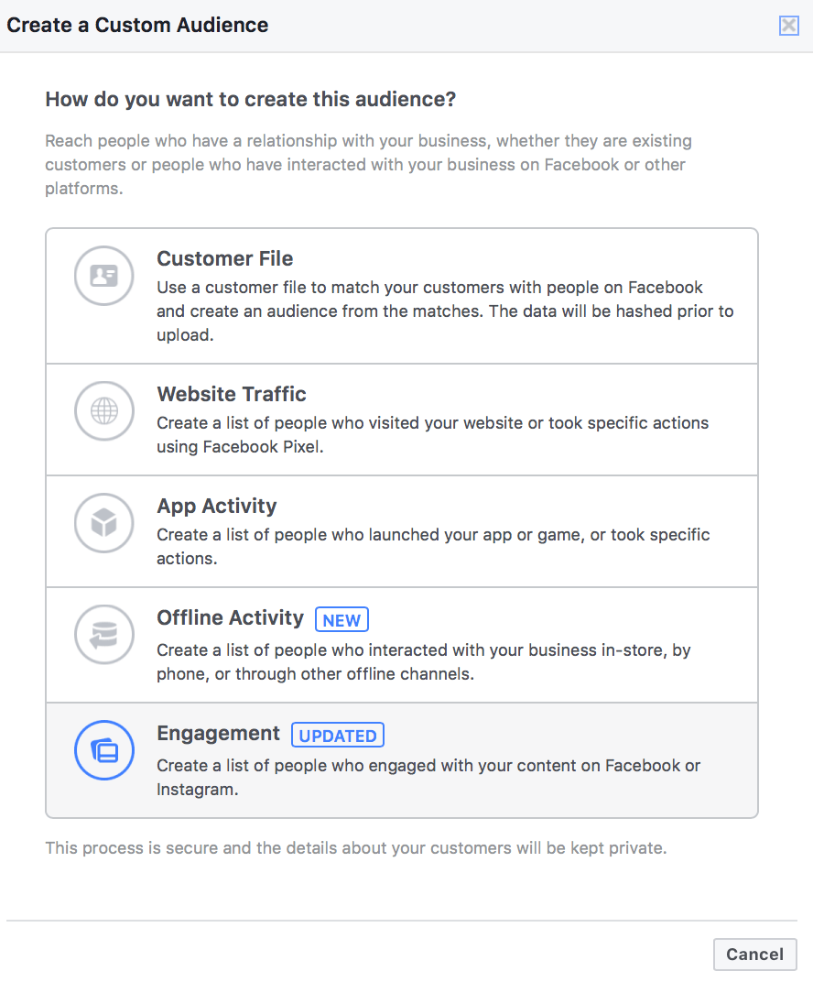Close the Create a Custom Audience dialog
Viewport: 813px width, 982px height.
788,26
